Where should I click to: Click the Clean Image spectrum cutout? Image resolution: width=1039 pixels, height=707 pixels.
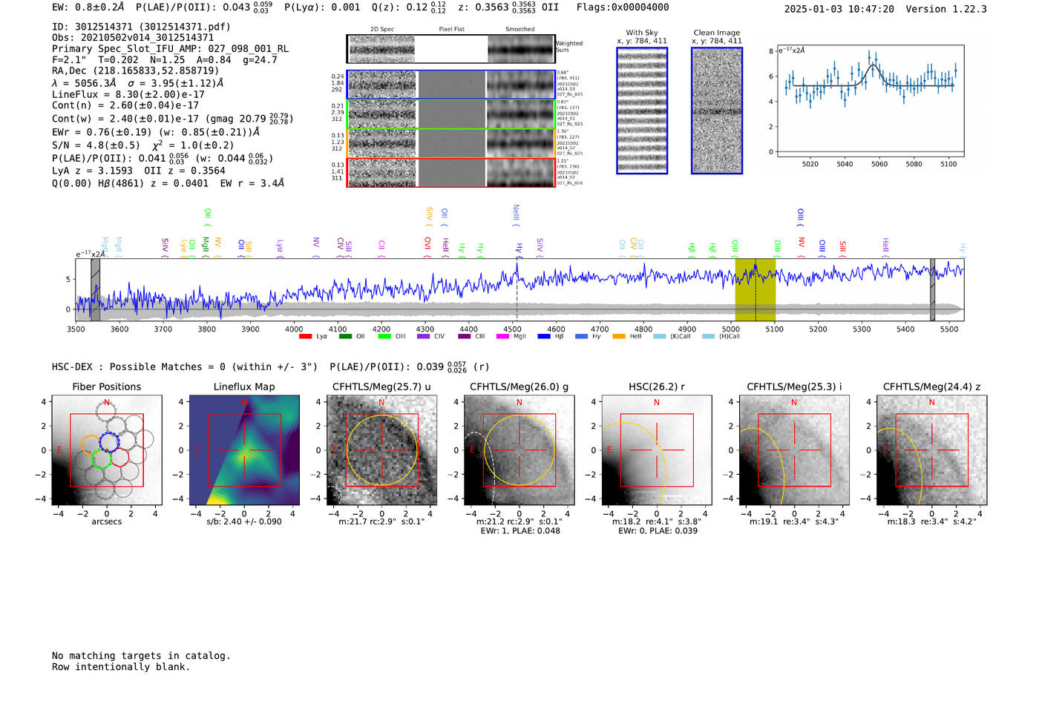point(717,111)
